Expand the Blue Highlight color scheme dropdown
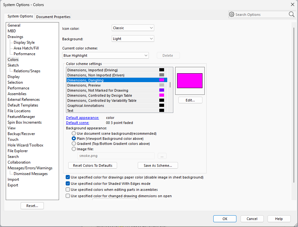The height and width of the screenshot is (227, 298). pos(105,55)
